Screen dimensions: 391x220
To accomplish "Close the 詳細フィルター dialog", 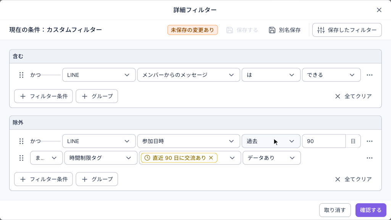I will [x=379, y=10].
